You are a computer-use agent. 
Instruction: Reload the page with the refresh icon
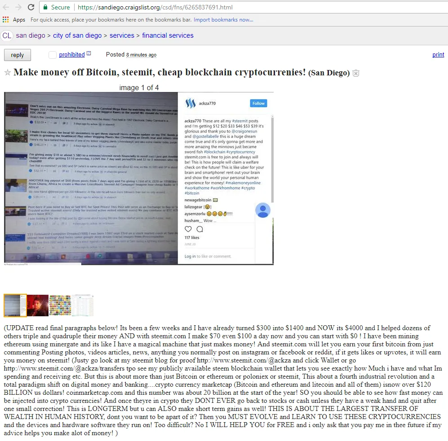[31, 7]
